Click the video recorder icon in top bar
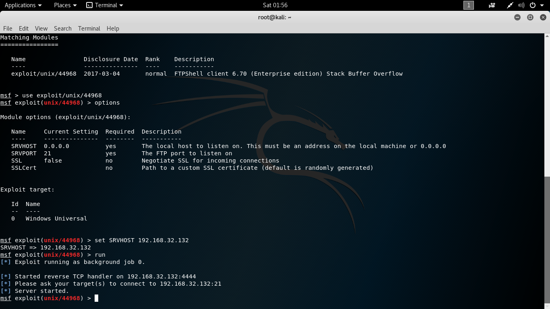This screenshot has height=309, width=550. 492,5
